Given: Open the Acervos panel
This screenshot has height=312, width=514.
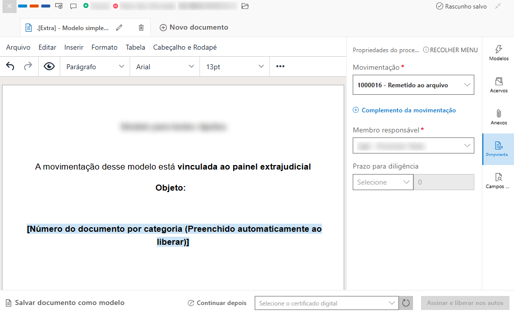Looking at the screenshot, I should pos(498,85).
